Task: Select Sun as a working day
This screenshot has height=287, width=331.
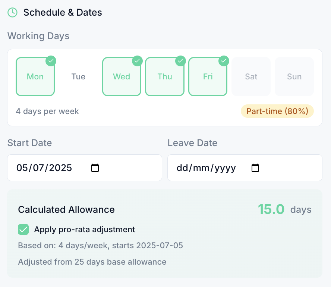Action: [294, 77]
